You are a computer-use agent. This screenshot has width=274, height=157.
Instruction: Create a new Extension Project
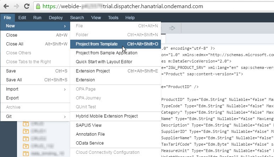(x=93, y=71)
